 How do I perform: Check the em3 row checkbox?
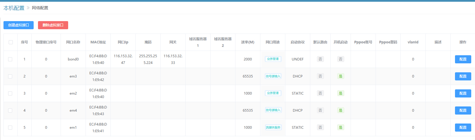tap(10, 76)
